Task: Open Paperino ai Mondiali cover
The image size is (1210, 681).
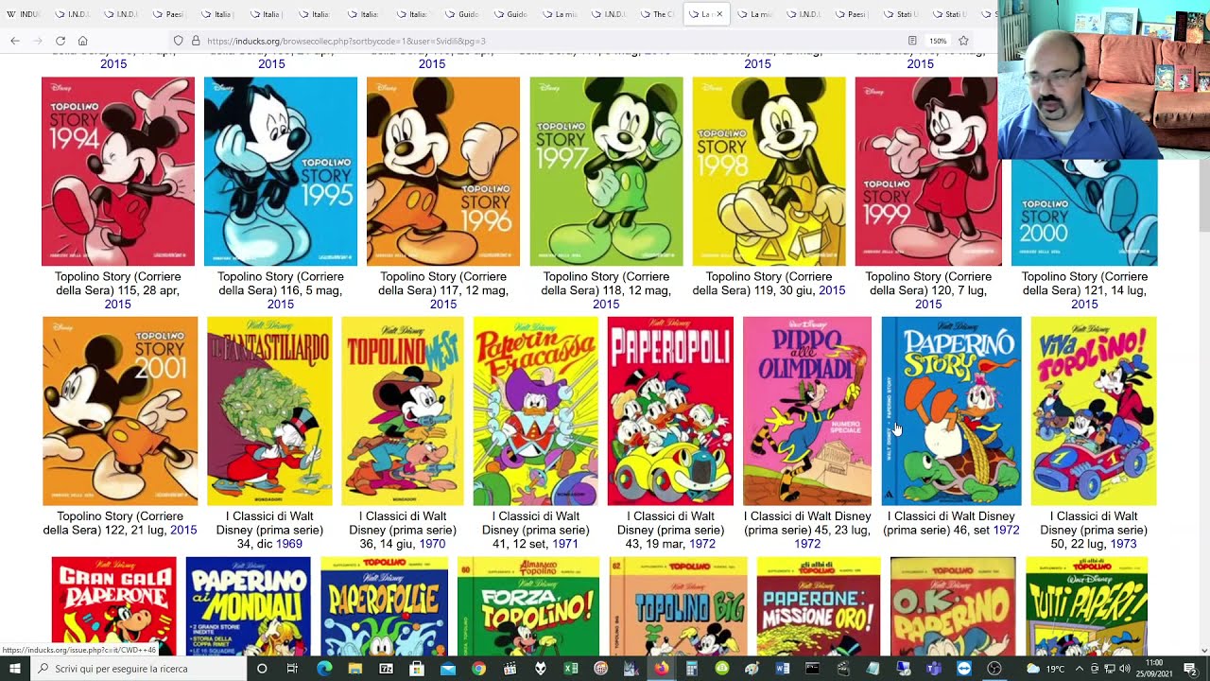Action: [248, 606]
